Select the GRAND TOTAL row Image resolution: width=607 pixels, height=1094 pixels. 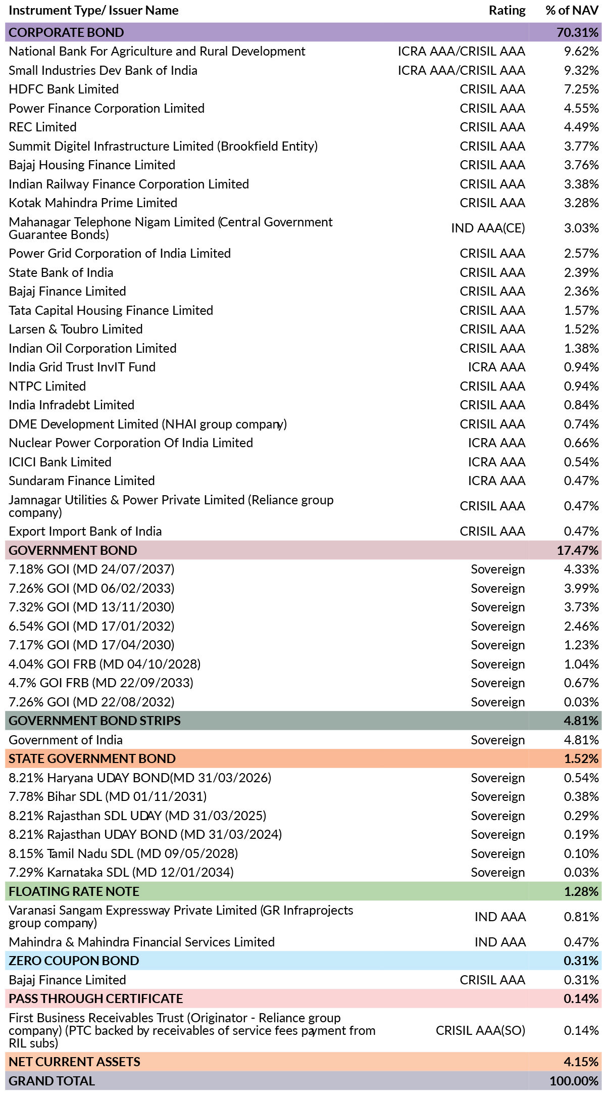click(303, 1081)
